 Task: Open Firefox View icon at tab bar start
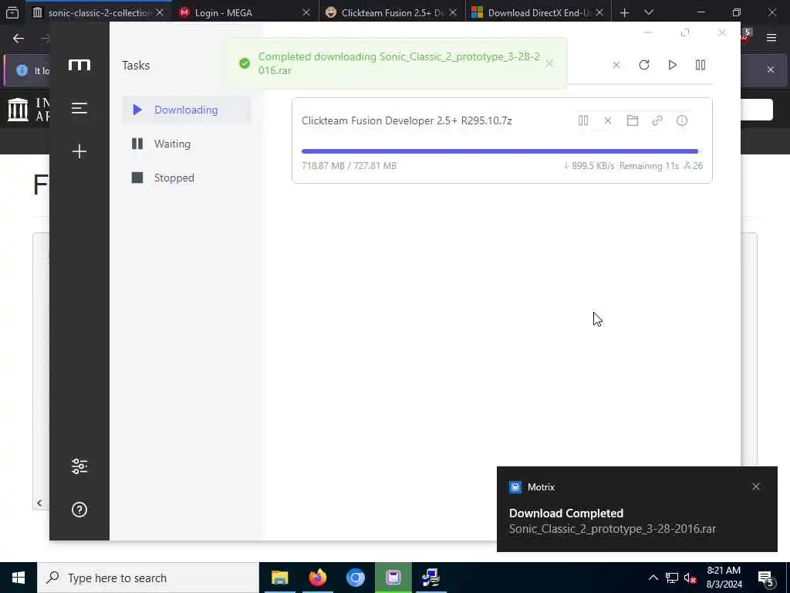[12, 12]
